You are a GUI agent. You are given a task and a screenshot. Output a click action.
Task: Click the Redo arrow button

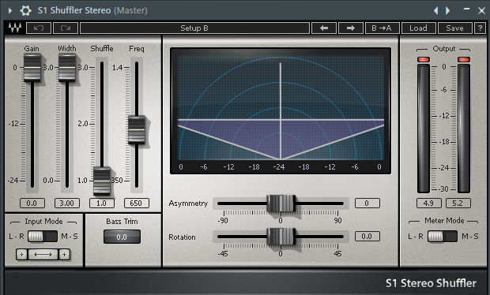(66, 28)
